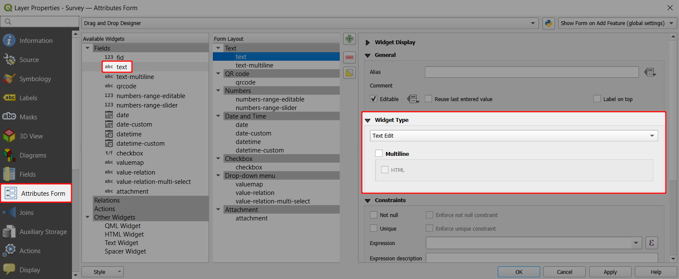Click the sidebar scrollbar up arrow

click(x=75, y=34)
